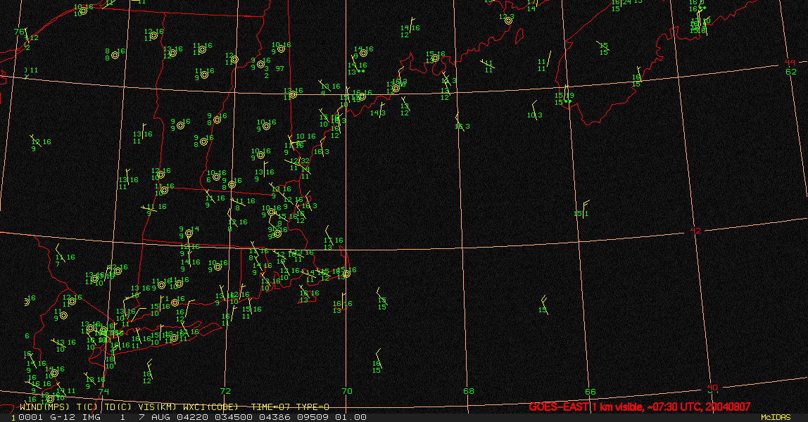Select the T(C) legend label
Viewport: 808px width, 422px height.
pyautogui.click(x=88, y=407)
